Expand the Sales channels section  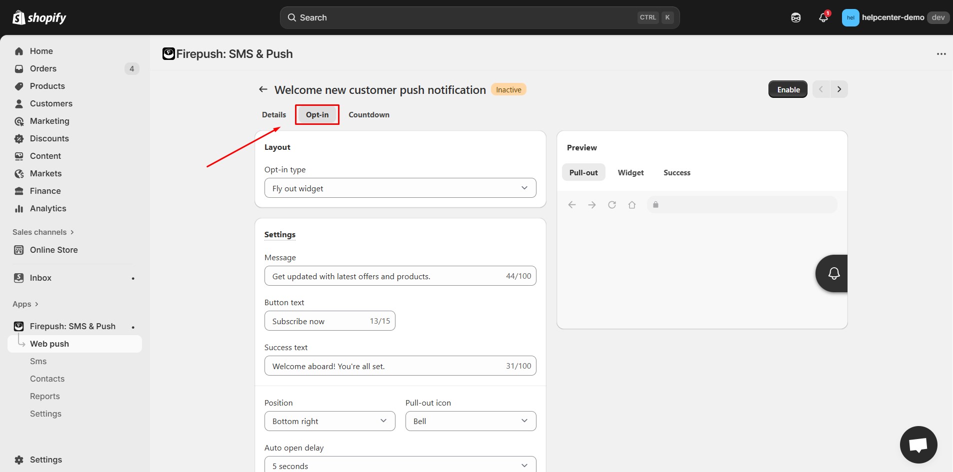(x=43, y=232)
